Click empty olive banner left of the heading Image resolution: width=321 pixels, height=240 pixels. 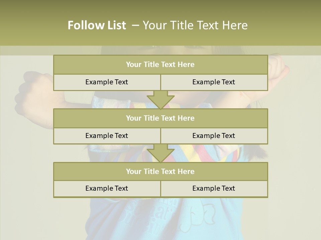tap(30, 25)
